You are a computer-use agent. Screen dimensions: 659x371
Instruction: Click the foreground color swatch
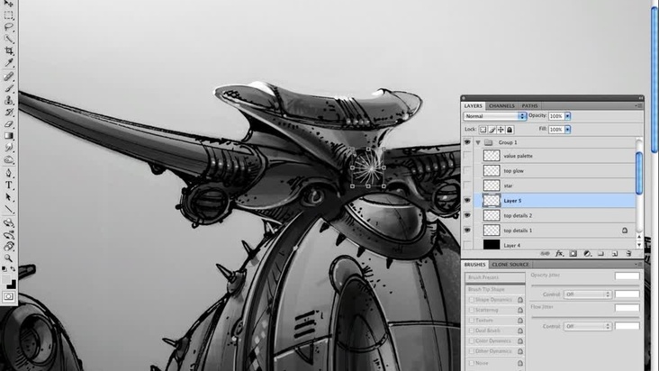pos(6,279)
